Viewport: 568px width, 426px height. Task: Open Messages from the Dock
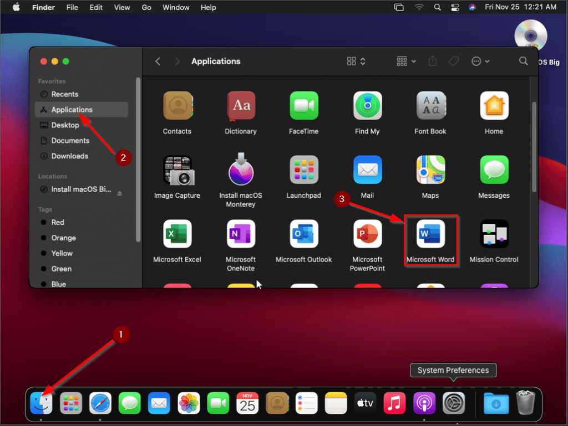[x=130, y=403]
